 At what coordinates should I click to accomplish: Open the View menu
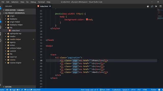[x=22, y=2]
